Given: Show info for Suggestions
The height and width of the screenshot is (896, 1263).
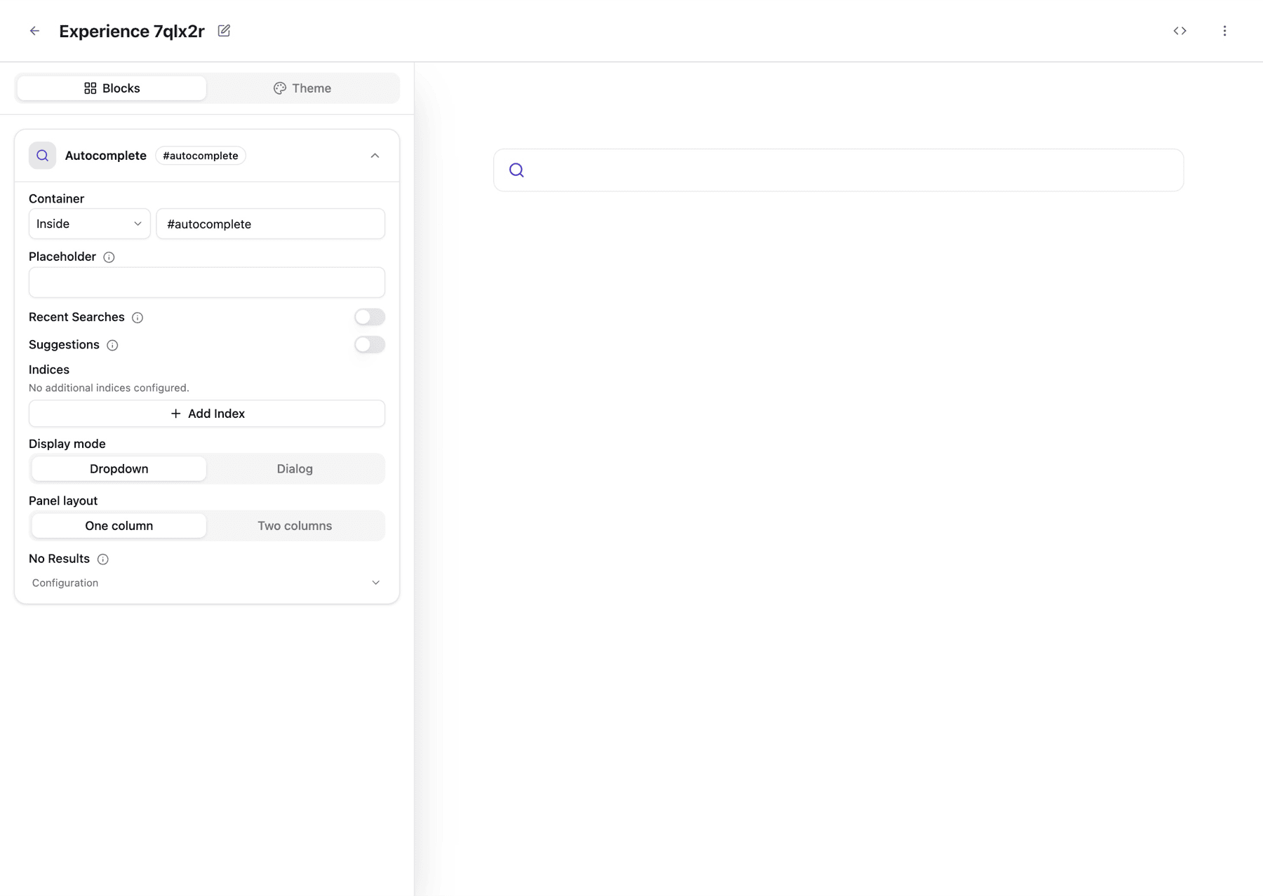Looking at the screenshot, I should point(112,345).
